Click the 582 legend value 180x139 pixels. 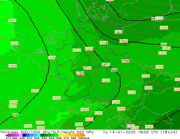(x=74, y=138)
